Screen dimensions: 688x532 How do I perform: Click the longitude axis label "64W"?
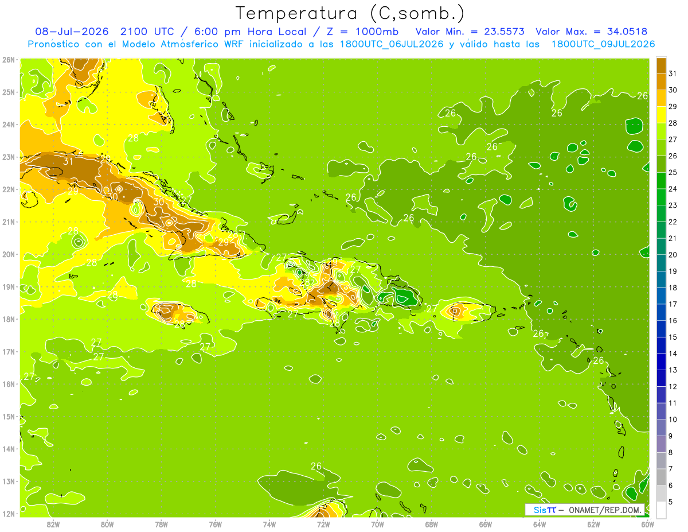(540, 523)
